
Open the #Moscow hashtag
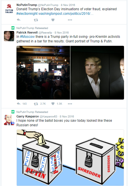[27, 36]
